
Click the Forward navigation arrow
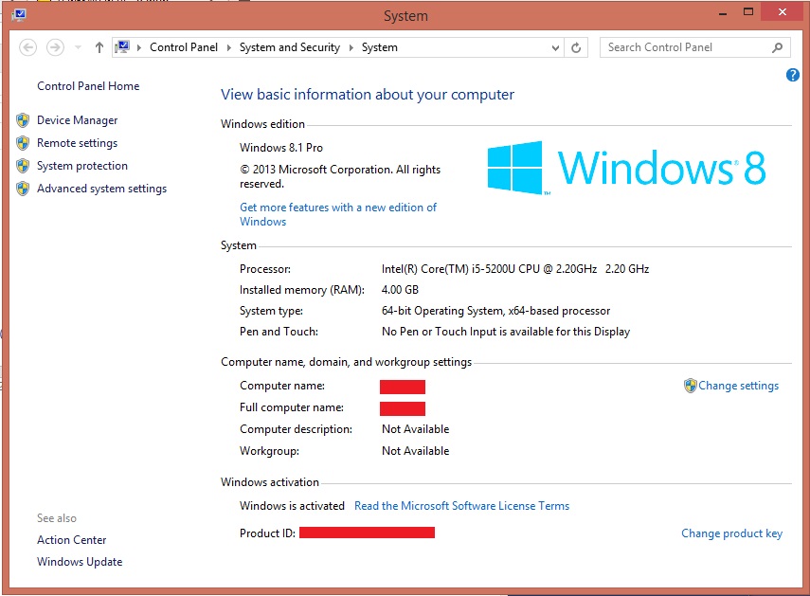pyautogui.click(x=55, y=47)
